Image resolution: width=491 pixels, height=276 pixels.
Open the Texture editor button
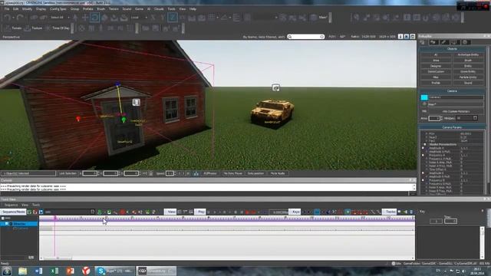(x=33, y=28)
